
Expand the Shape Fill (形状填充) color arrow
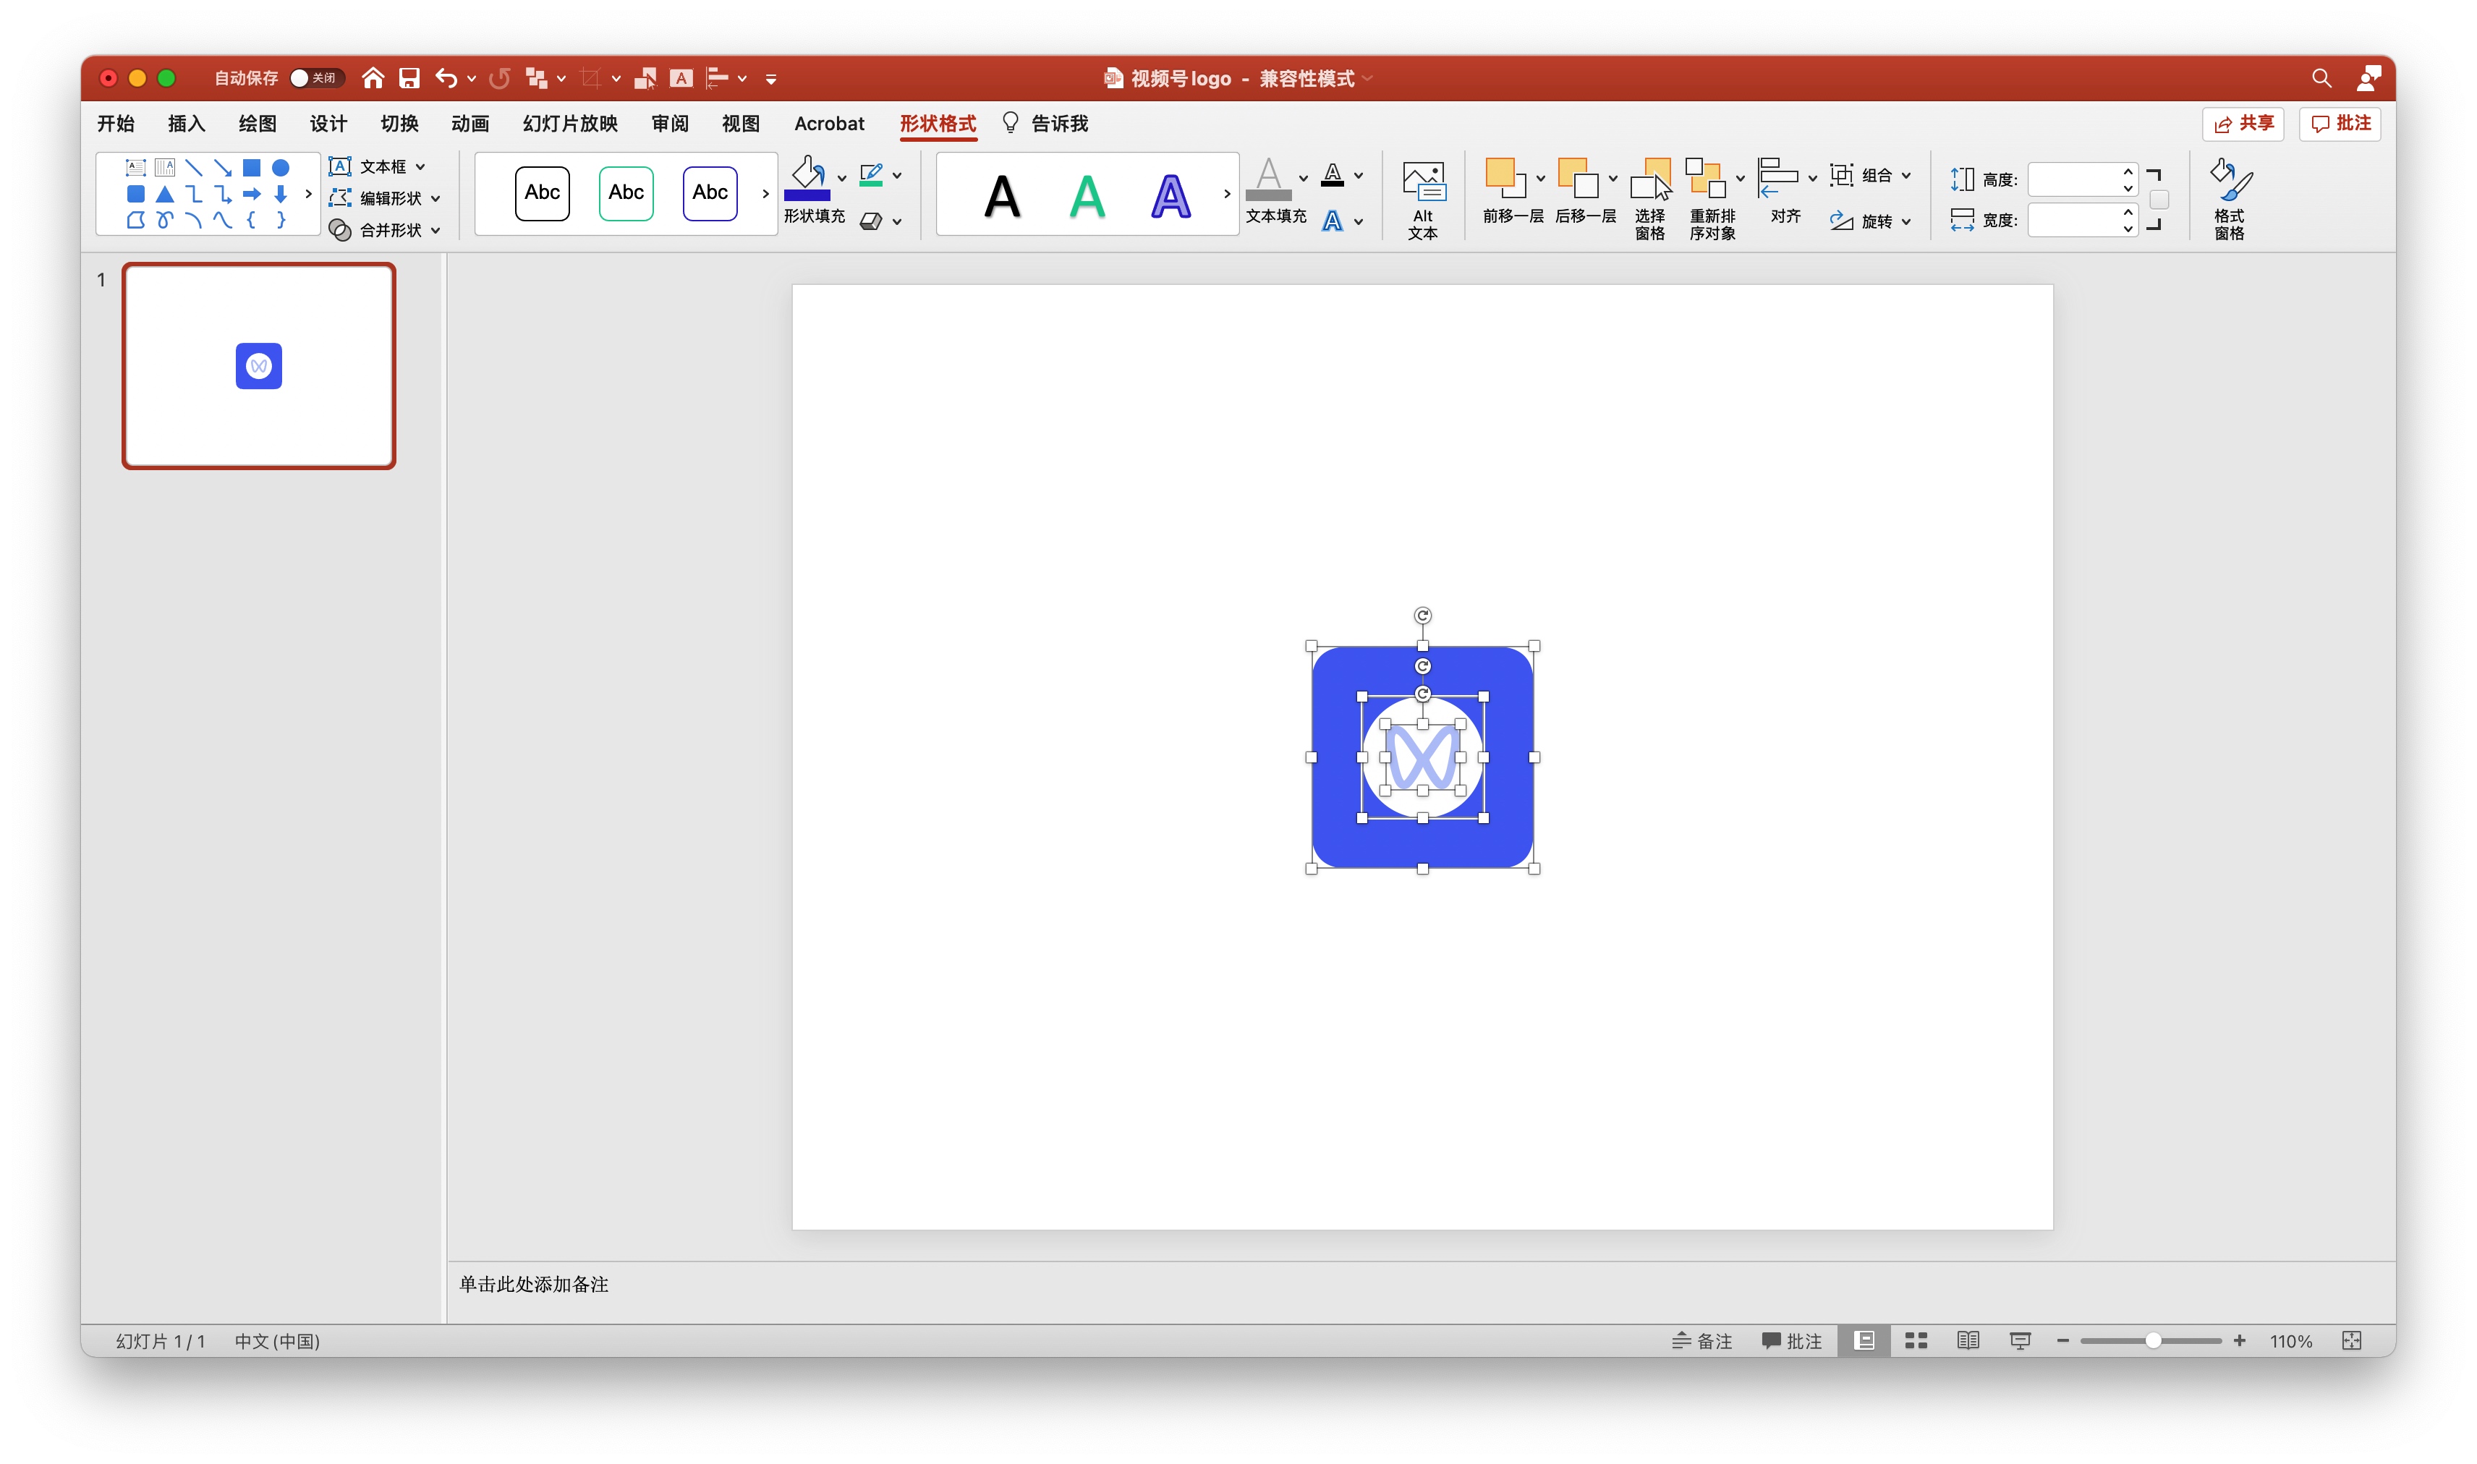[x=841, y=177]
